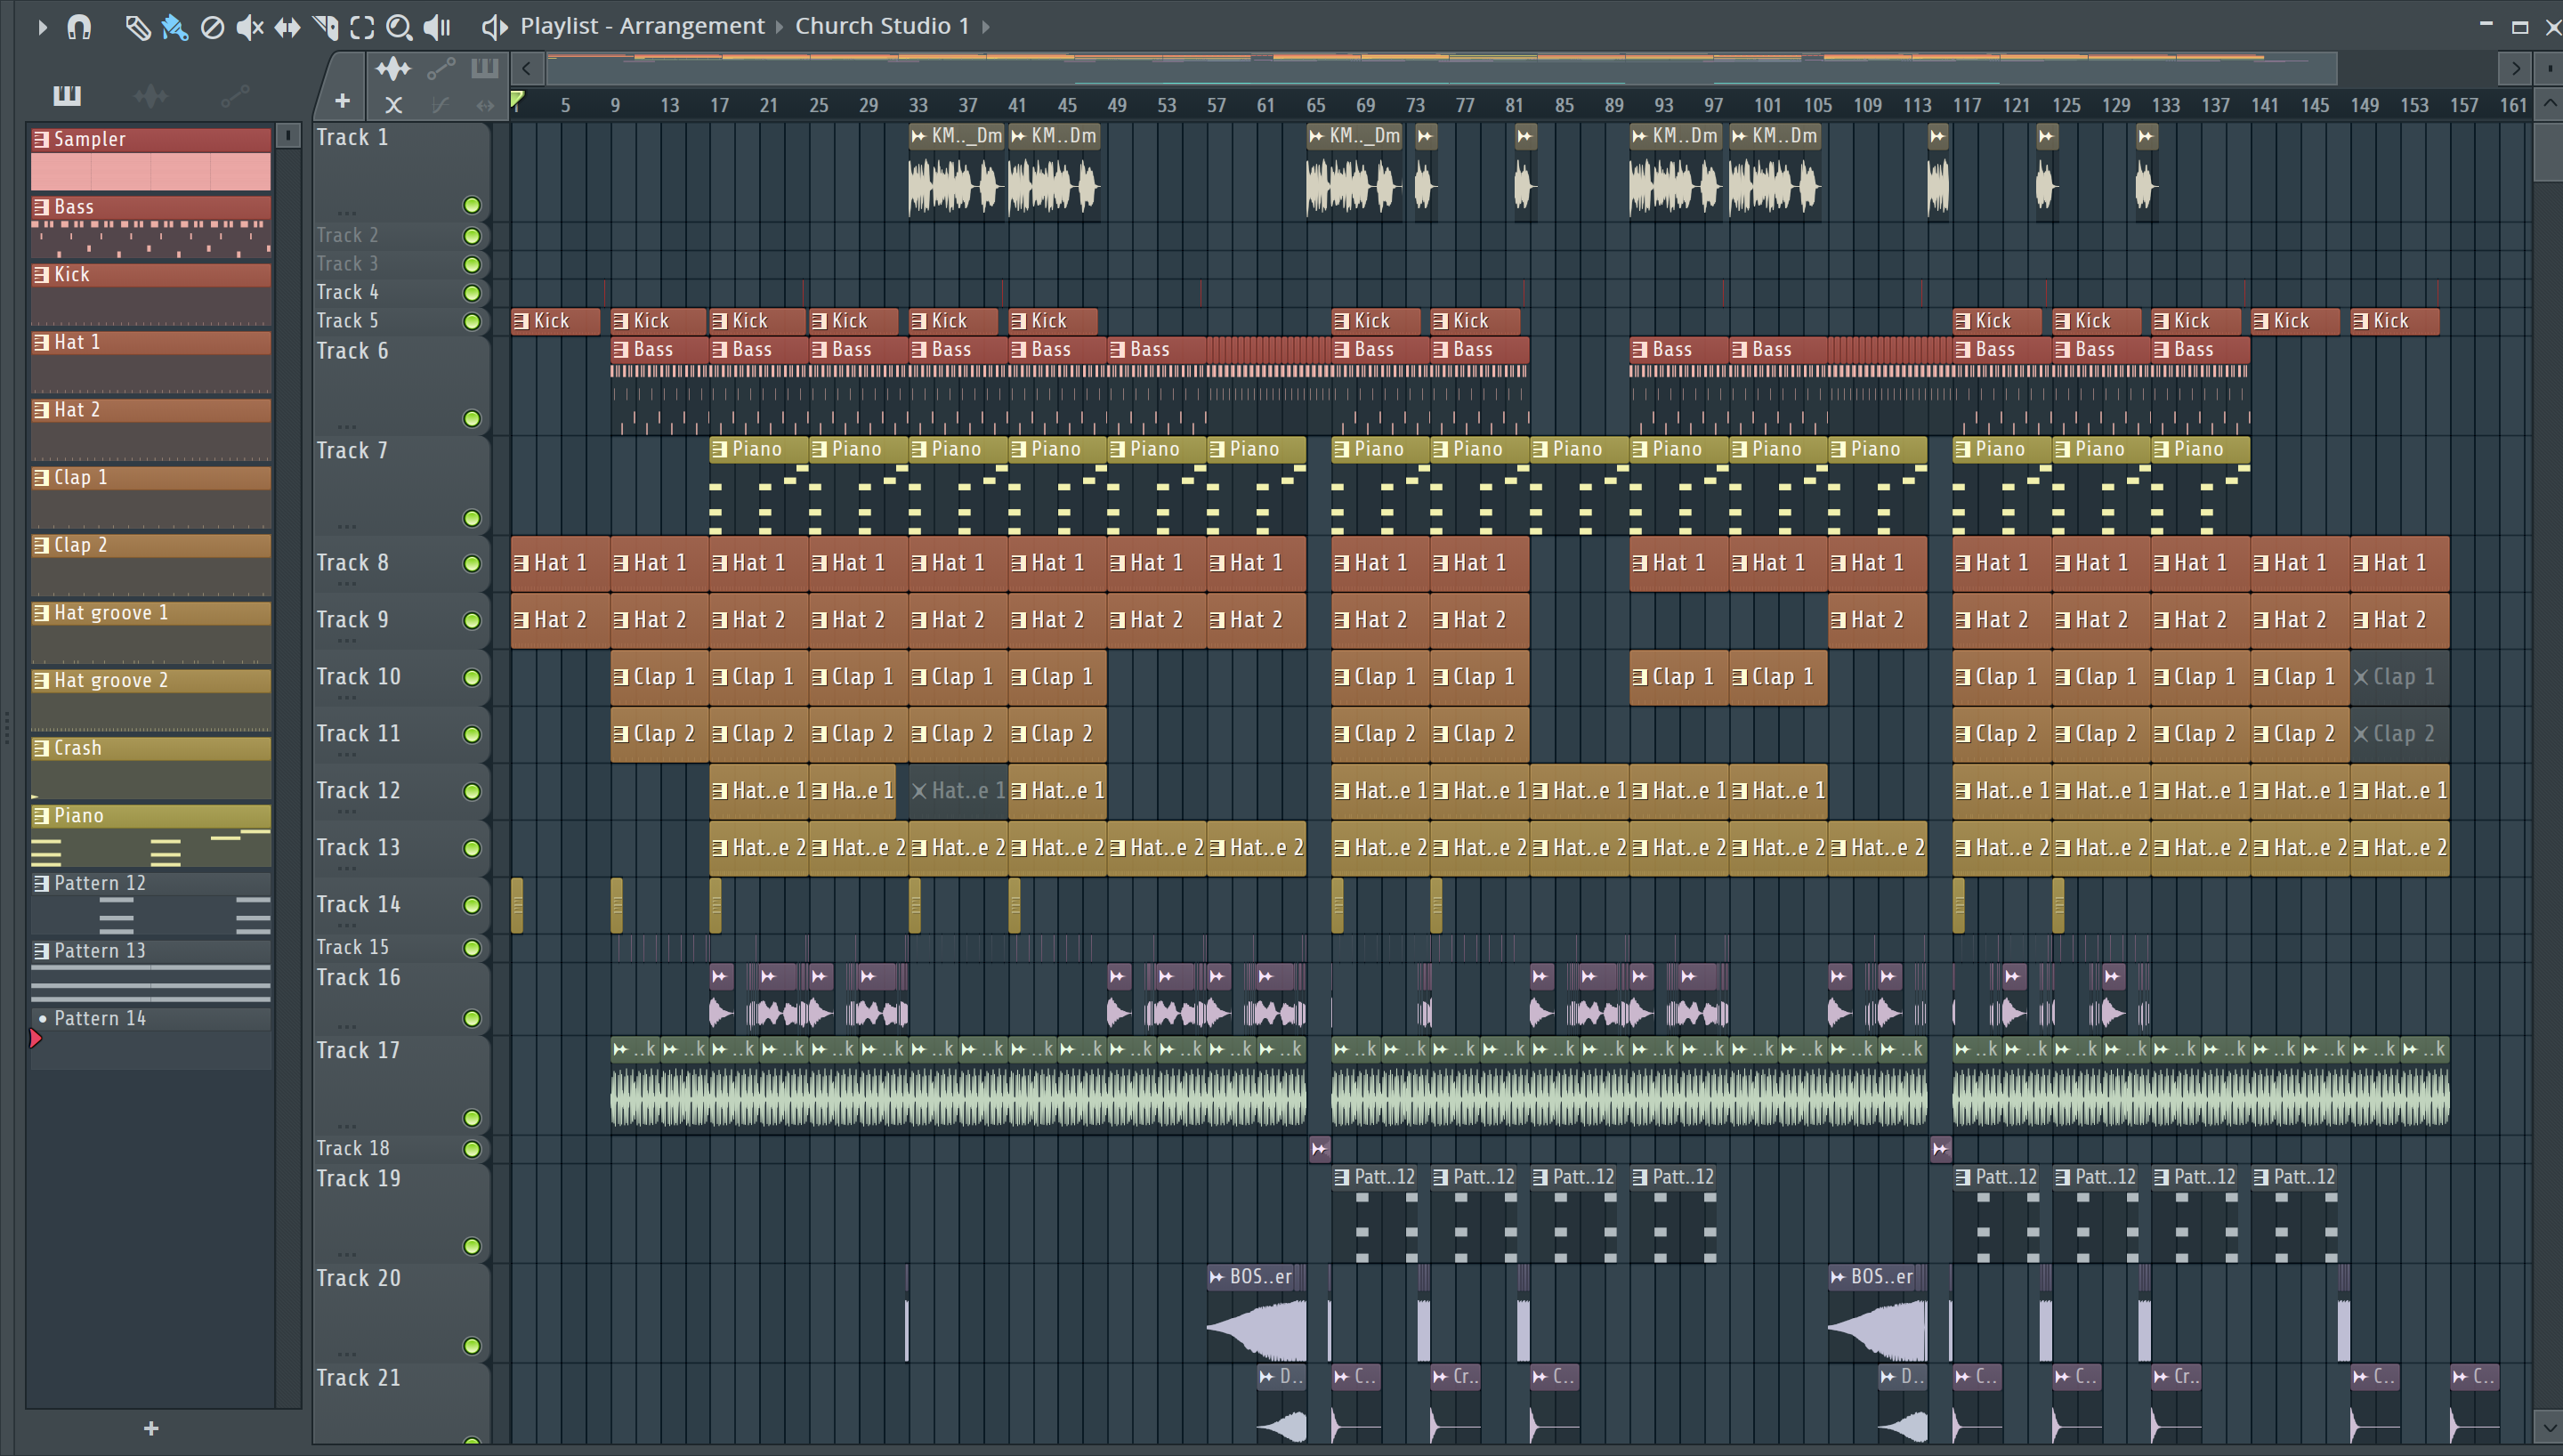Click the vertical scrollbar thumb

[x=2549, y=150]
